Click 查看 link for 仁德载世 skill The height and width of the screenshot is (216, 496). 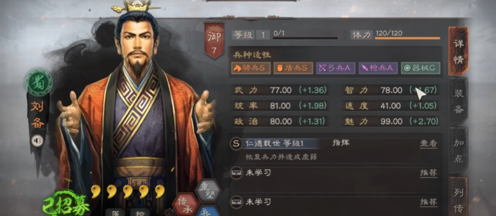pos(429,143)
